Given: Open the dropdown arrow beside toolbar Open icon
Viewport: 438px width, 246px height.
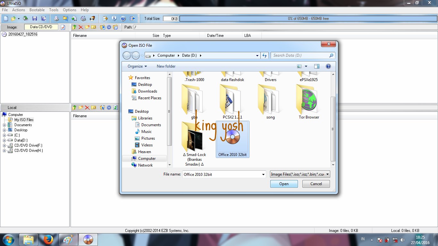Looking at the screenshot, I should (19, 19).
